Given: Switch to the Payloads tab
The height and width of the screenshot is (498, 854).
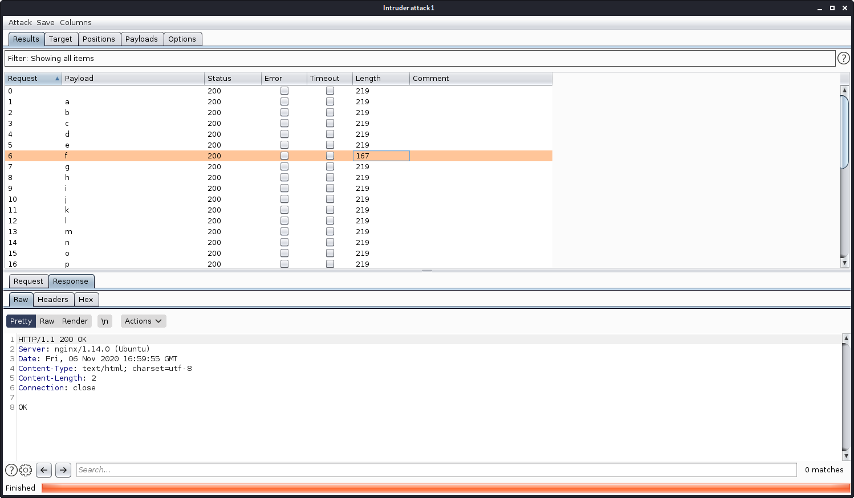Looking at the screenshot, I should (141, 39).
